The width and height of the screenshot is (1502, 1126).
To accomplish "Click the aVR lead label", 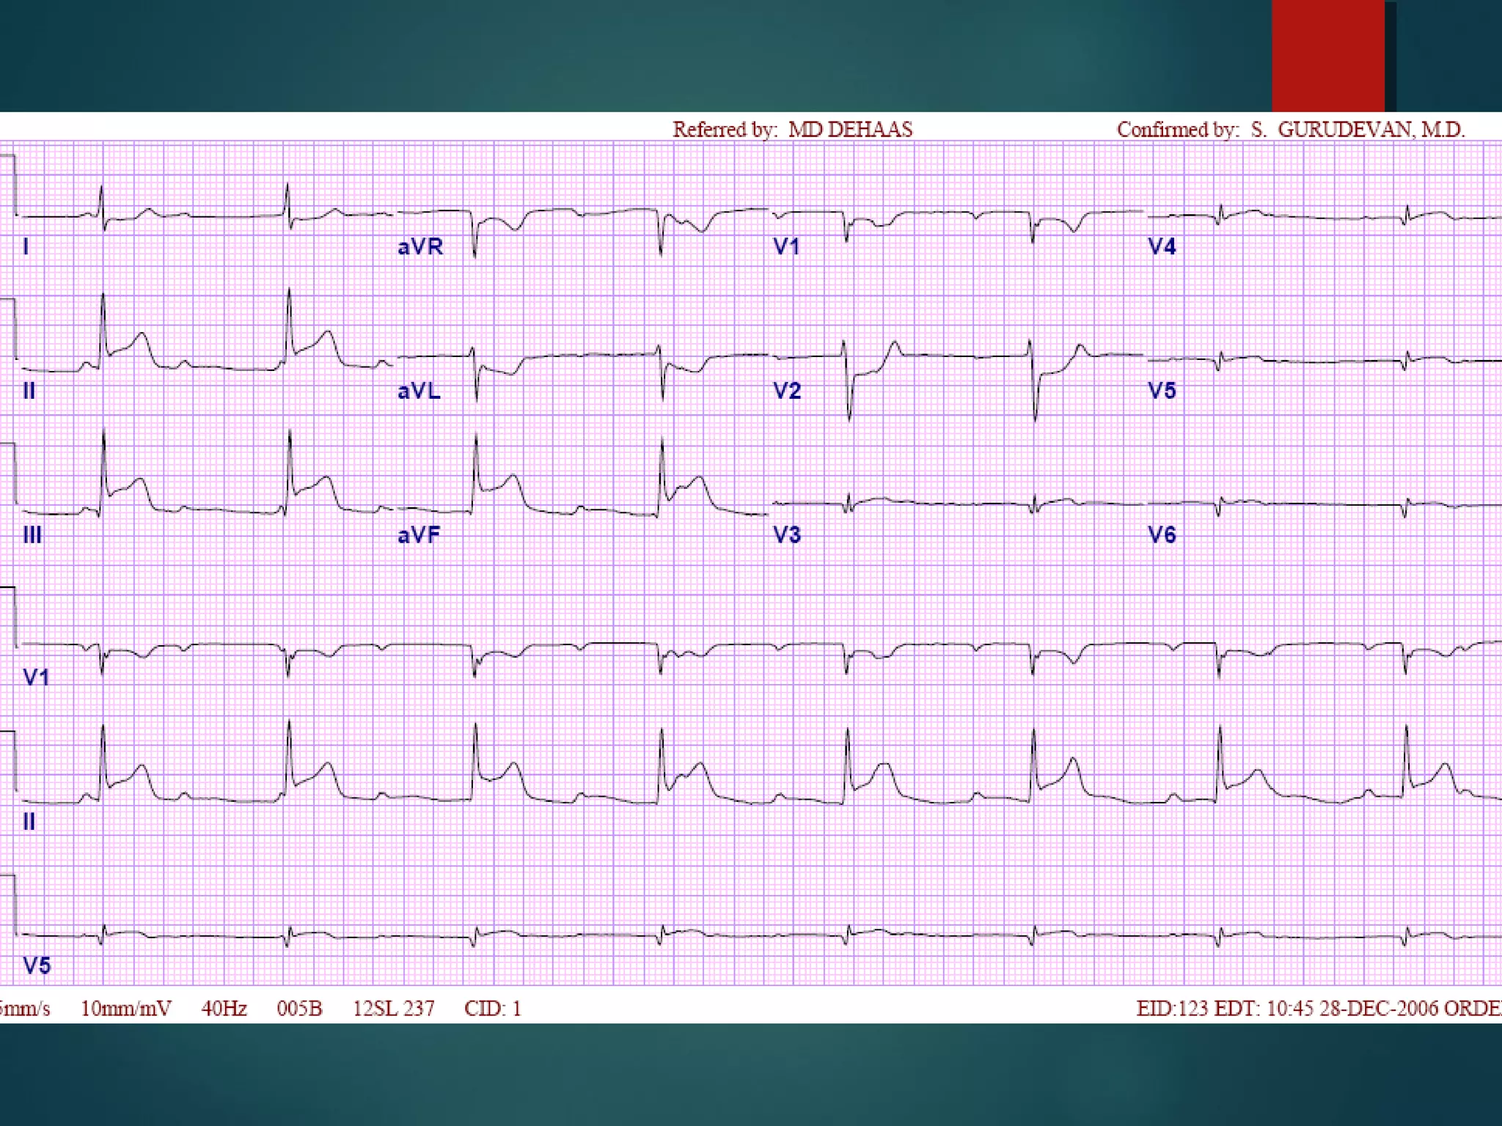I will [420, 246].
